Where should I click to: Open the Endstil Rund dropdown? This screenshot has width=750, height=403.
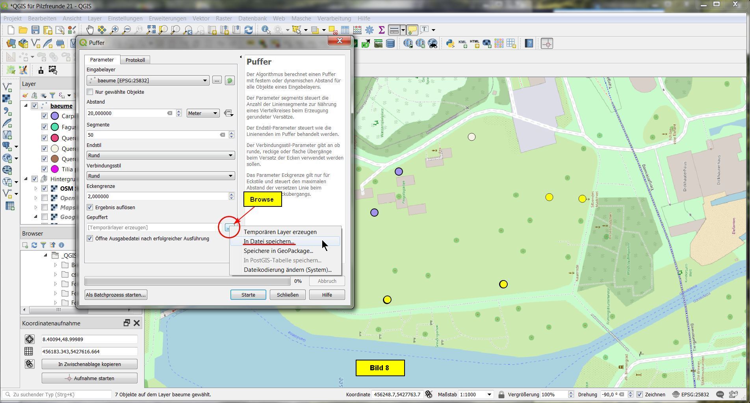(x=160, y=156)
